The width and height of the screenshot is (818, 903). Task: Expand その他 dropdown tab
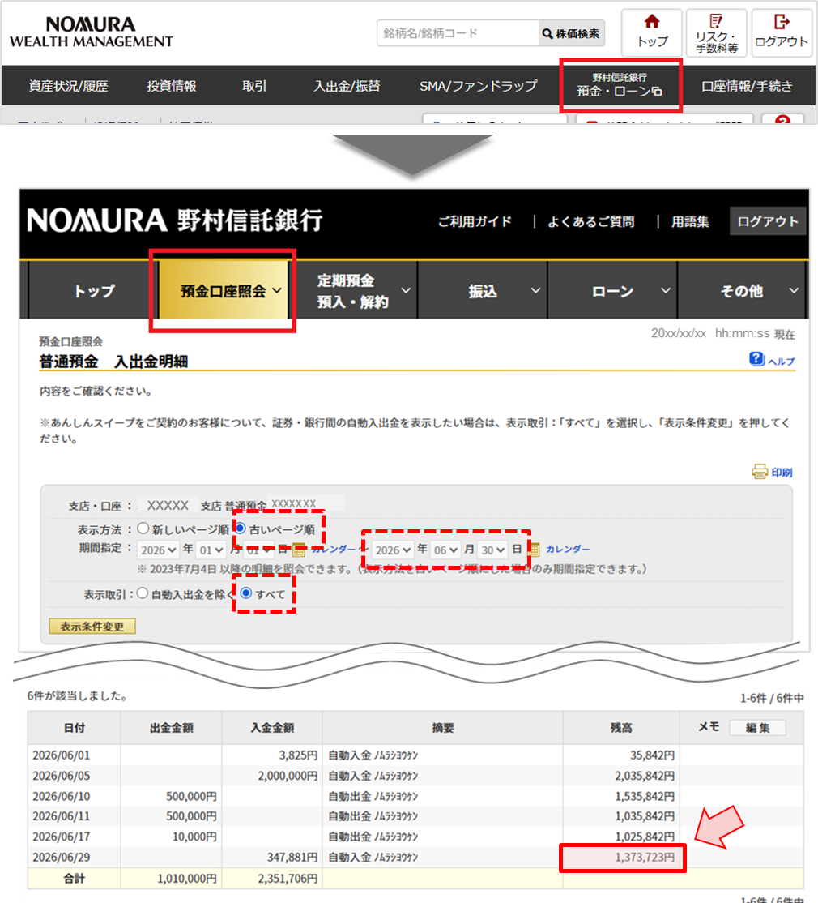pyautogui.click(x=743, y=291)
